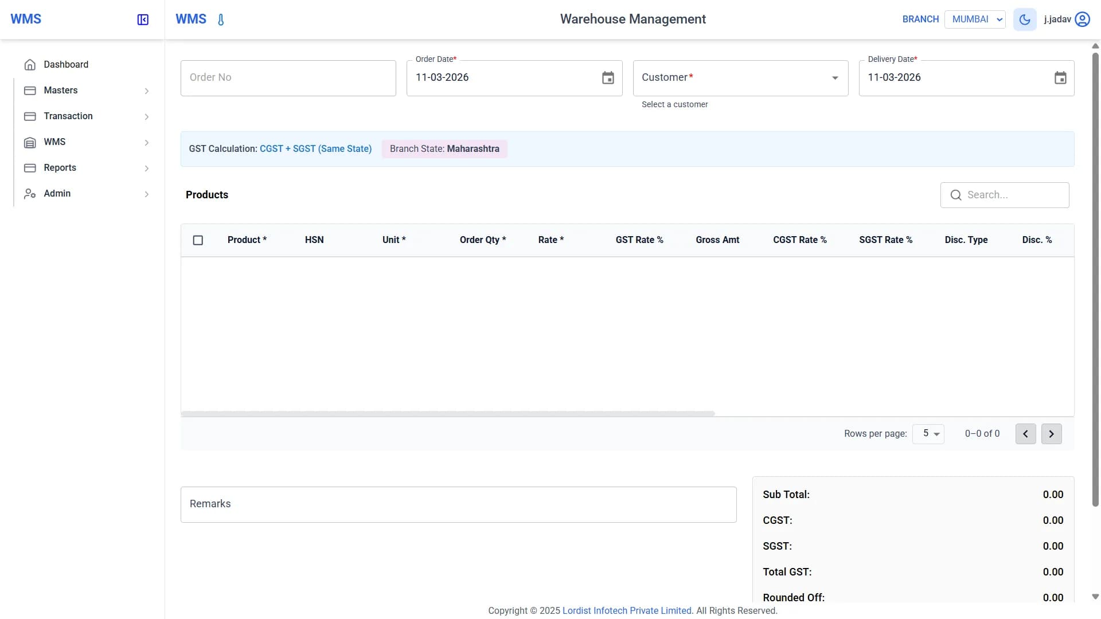The height and width of the screenshot is (619, 1101).
Task: Click the page vertical scrollbar thumb
Action: (1095, 280)
